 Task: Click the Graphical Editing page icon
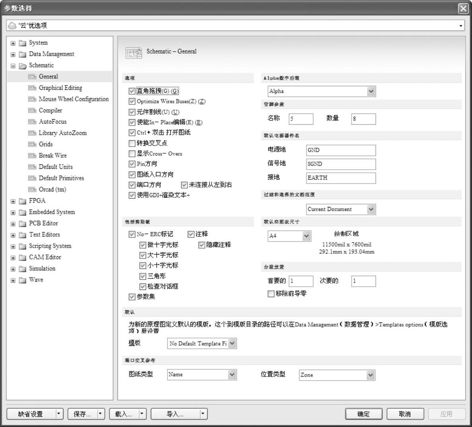[x=32, y=88]
